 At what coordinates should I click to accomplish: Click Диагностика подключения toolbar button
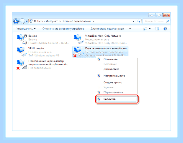[107, 29]
